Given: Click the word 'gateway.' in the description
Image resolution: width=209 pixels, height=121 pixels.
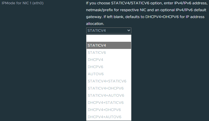Looking at the screenshot, I should point(94,17).
